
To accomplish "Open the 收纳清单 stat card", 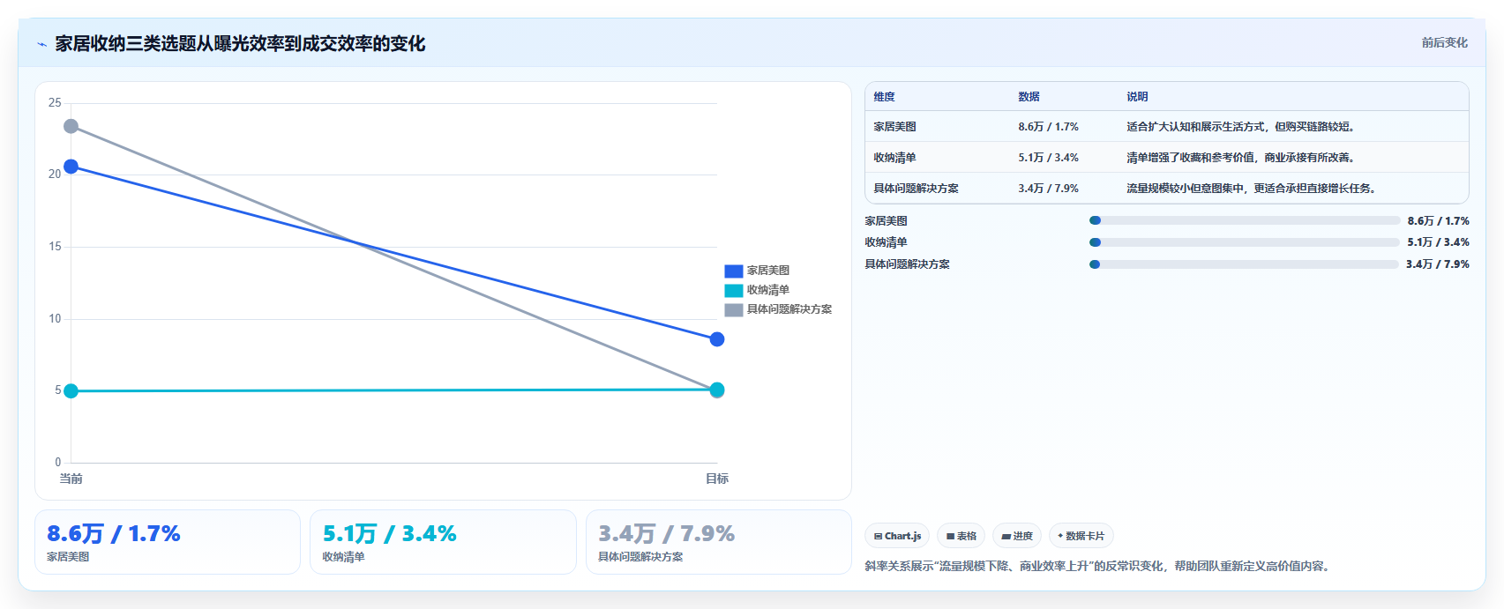I will [443, 542].
